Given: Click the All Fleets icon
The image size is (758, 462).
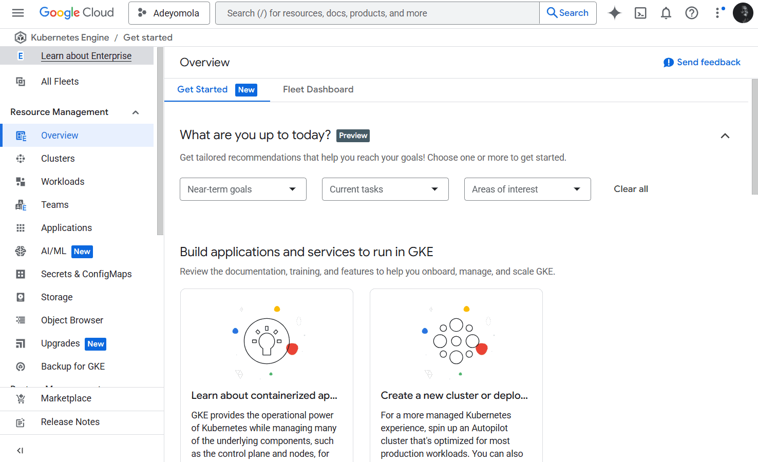Looking at the screenshot, I should [21, 82].
